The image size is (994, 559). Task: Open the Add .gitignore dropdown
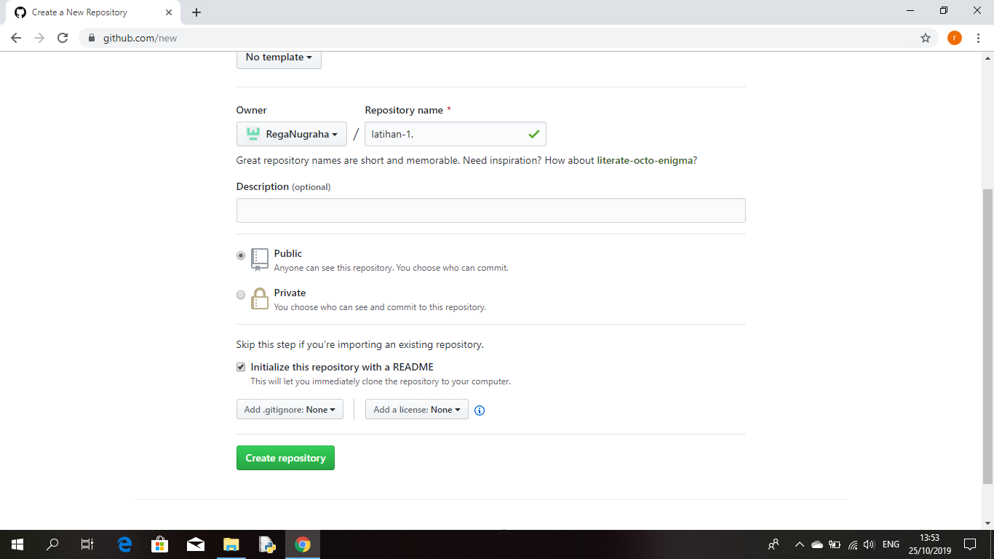290,410
